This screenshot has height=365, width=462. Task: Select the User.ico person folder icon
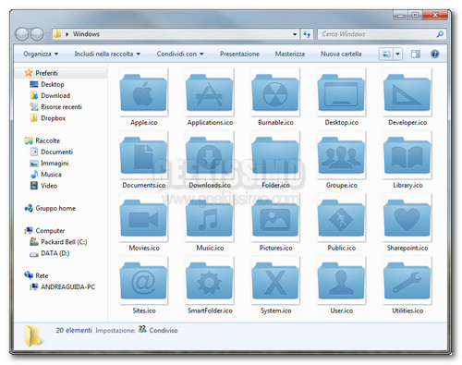coord(341,281)
